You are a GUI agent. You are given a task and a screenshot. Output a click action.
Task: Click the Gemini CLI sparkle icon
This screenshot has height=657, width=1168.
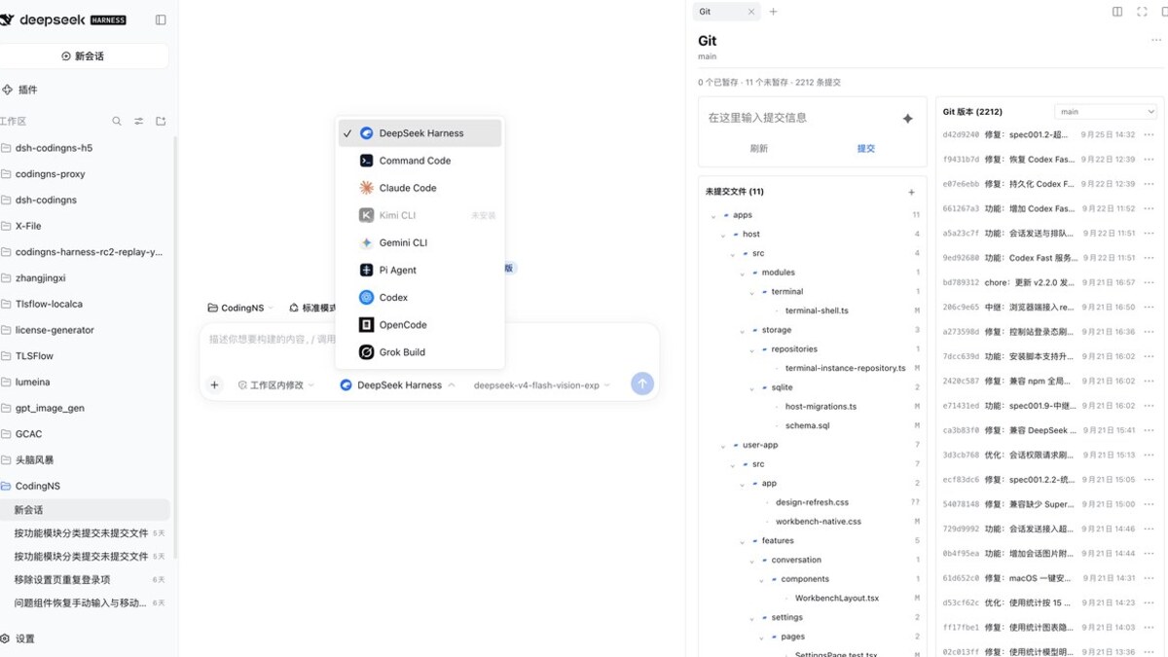[366, 242]
